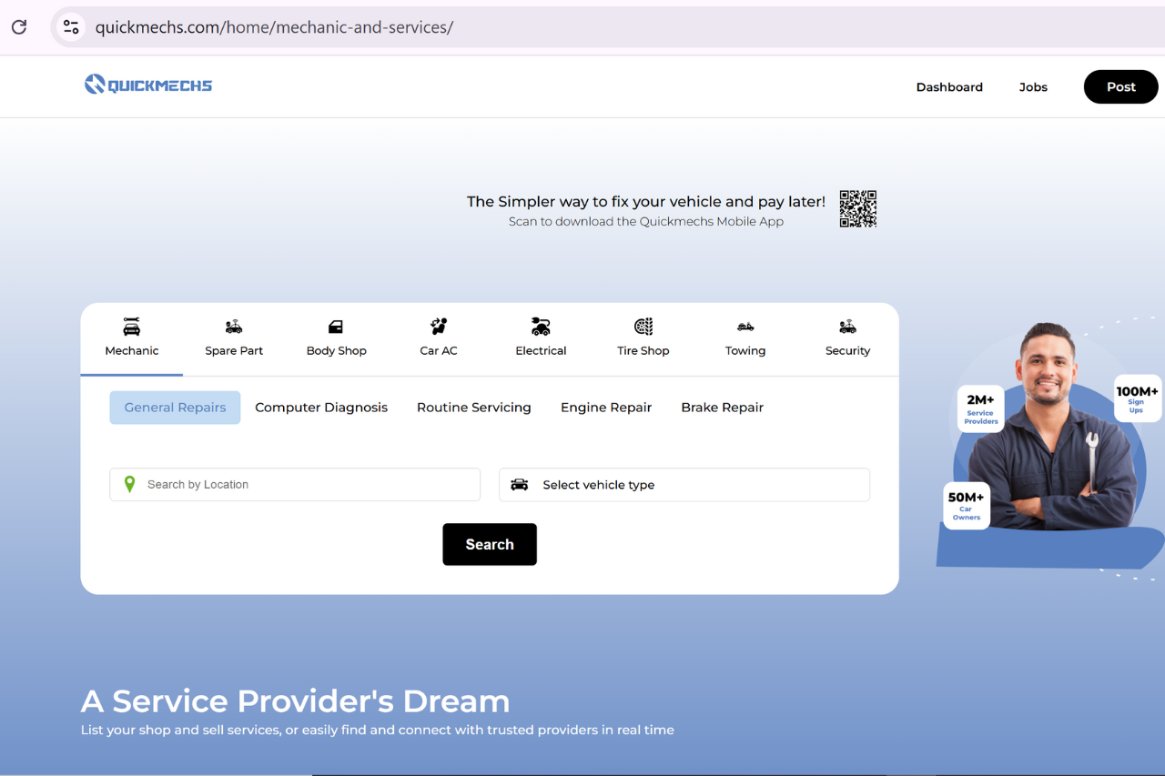Choose the Computer Diagnosis service
Viewport: 1165px width, 776px height.
tap(321, 408)
